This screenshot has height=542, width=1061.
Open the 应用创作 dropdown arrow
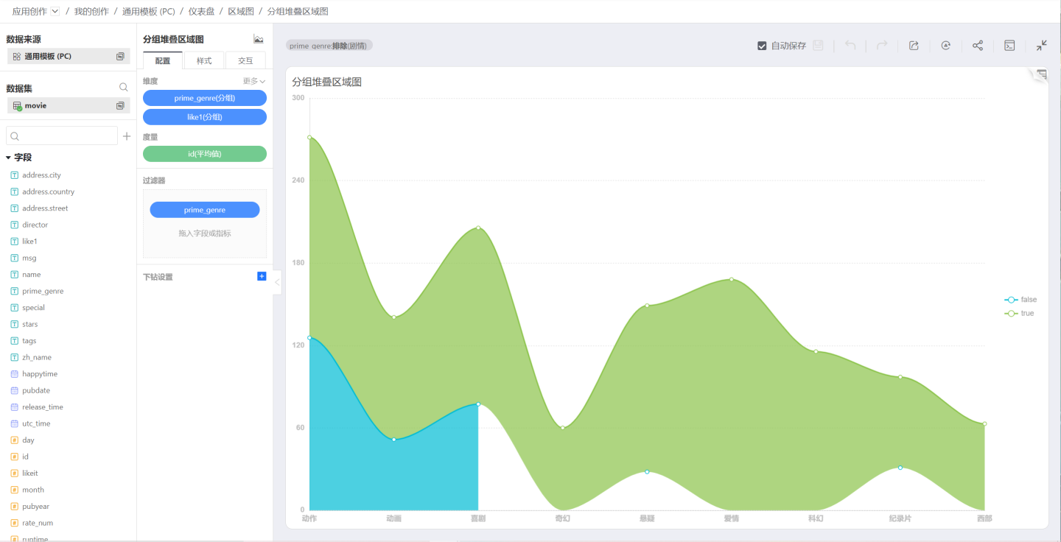pyautogui.click(x=55, y=12)
